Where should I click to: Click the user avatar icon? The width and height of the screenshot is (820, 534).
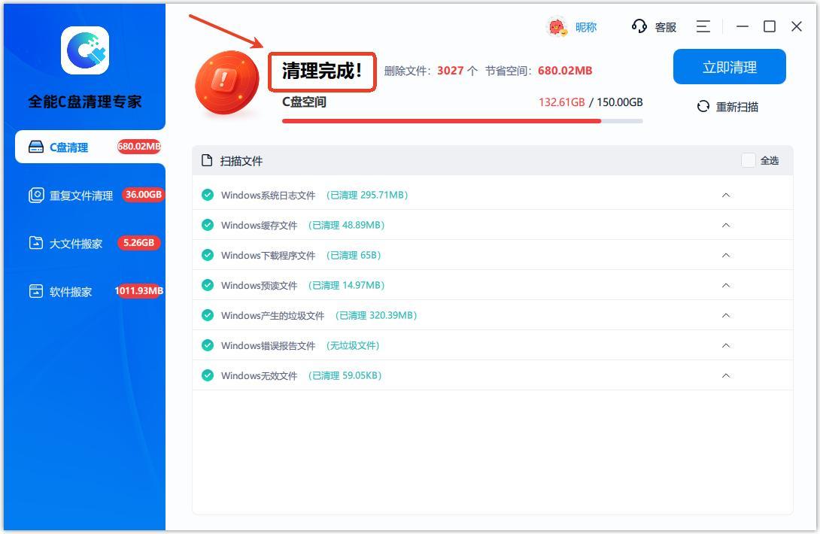pyautogui.click(x=556, y=27)
